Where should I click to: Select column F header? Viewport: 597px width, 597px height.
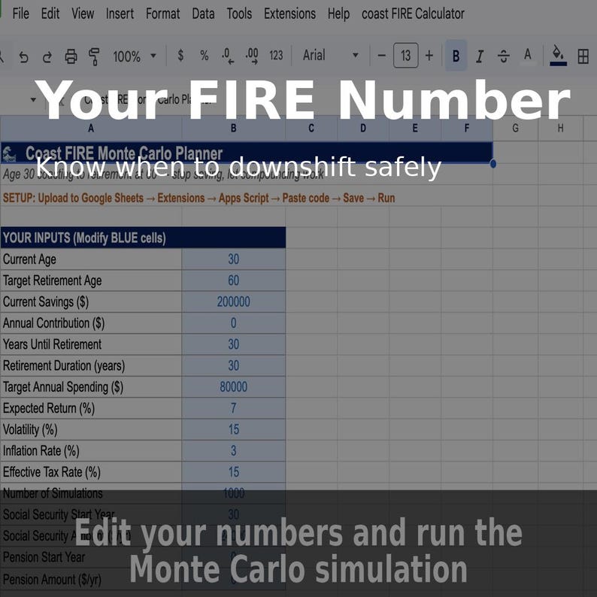[x=467, y=129]
